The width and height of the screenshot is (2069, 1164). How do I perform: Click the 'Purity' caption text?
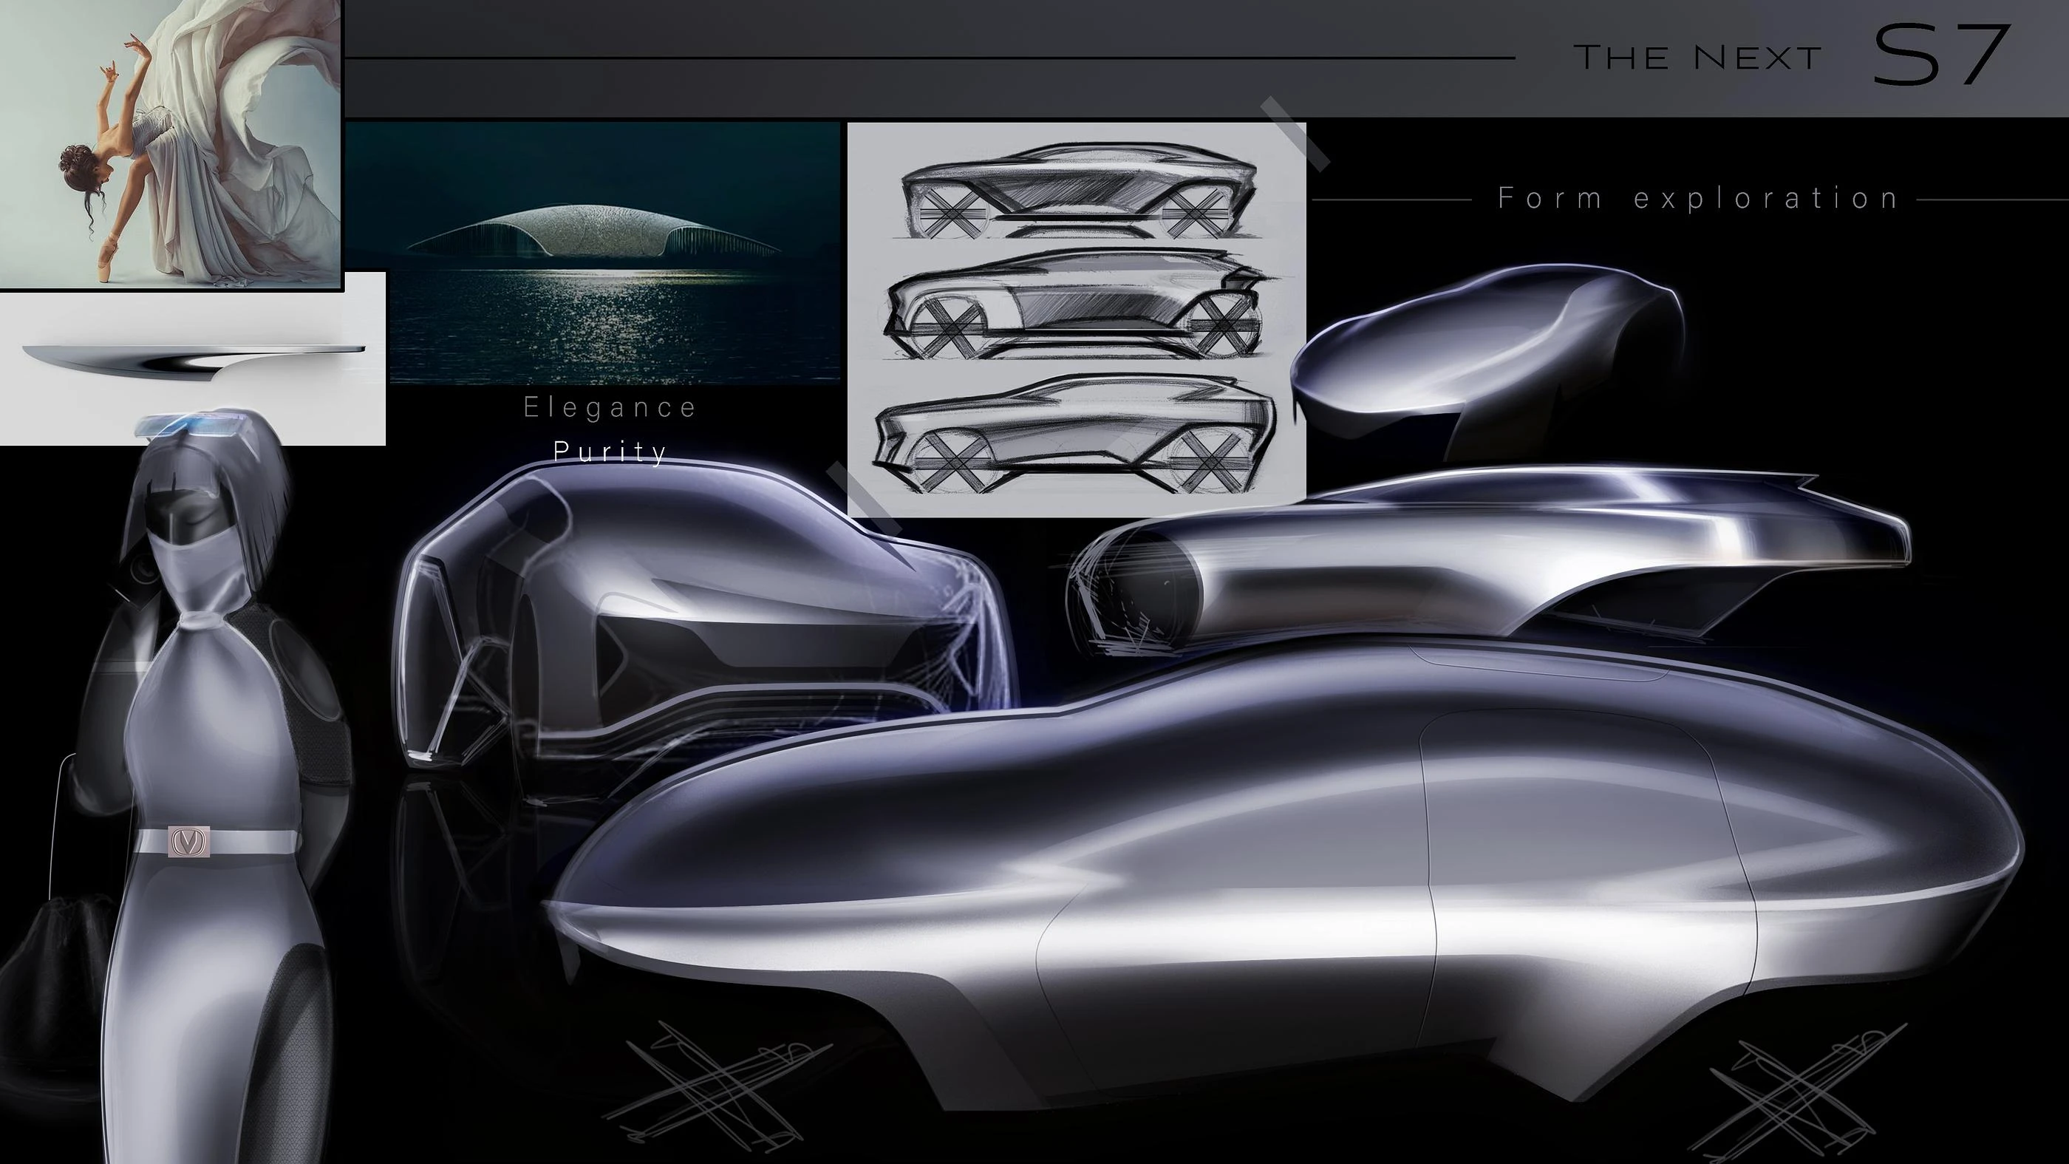[x=610, y=452]
